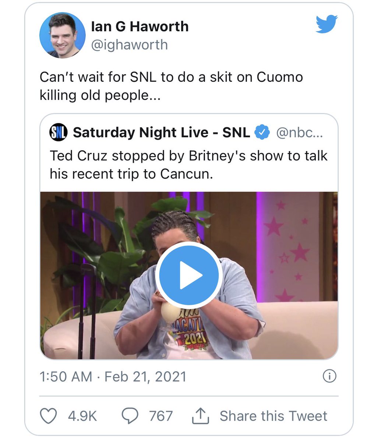Open the 1:50 AM timestamp link
378x442 pixels.
pyautogui.click(x=66, y=376)
